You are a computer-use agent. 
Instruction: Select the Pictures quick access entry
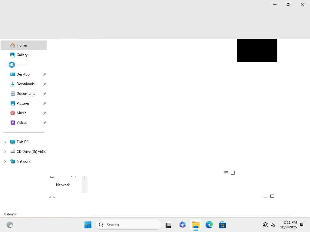pos(24,103)
